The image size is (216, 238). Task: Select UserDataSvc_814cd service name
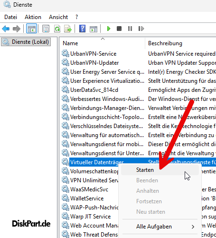tap(94, 90)
